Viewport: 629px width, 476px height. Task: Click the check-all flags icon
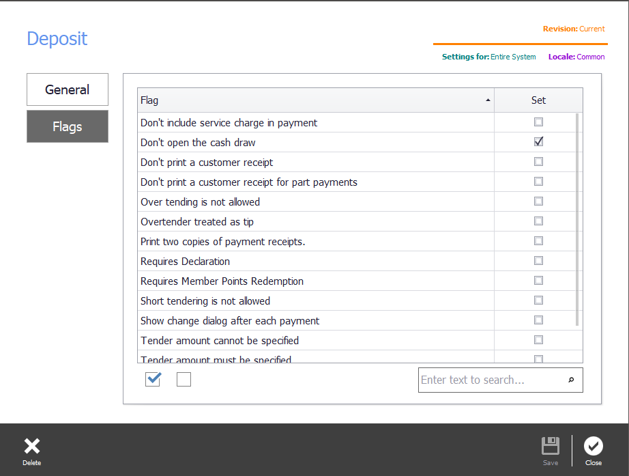pyautogui.click(x=153, y=380)
